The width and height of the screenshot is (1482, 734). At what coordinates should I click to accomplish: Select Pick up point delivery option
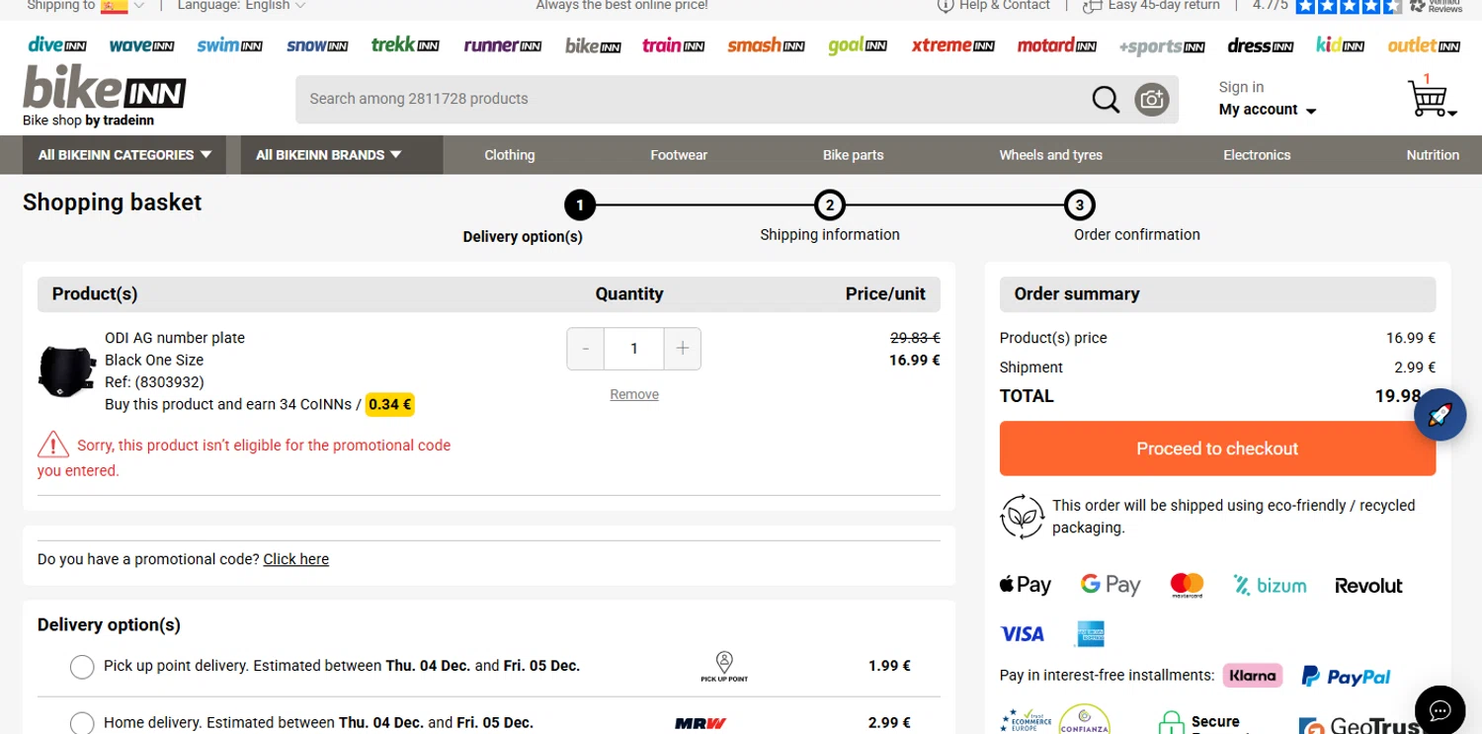82,667
